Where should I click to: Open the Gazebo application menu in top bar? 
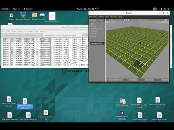28,9
